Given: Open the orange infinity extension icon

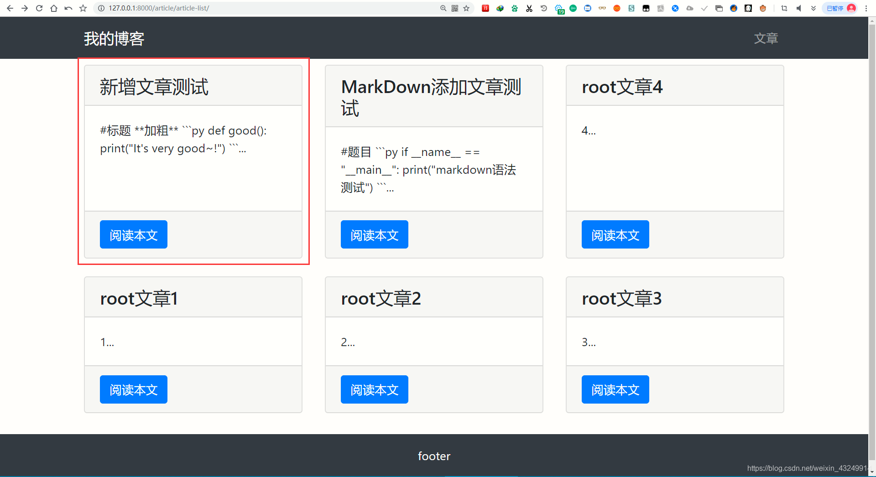Looking at the screenshot, I should point(617,8).
